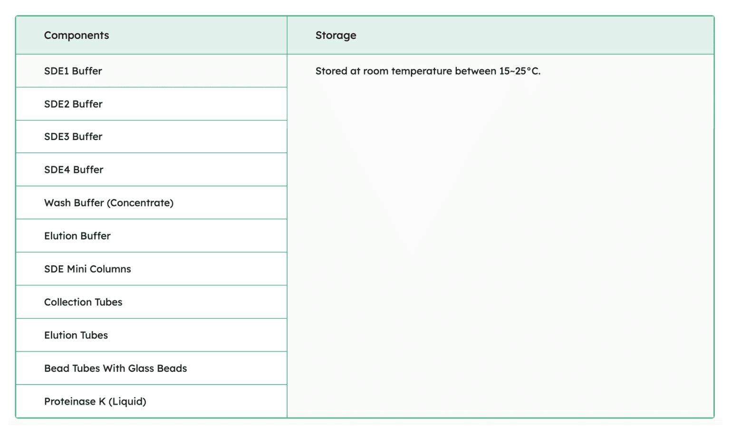Click the Collection Tubes cell
Screen dimensions: 731x432
[83, 302]
